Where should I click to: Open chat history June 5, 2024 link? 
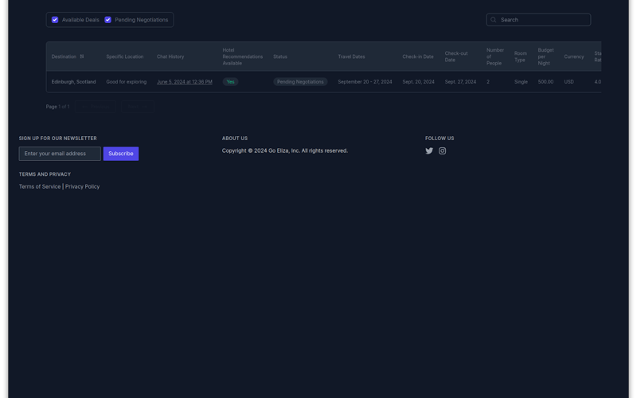coord(185,82)
